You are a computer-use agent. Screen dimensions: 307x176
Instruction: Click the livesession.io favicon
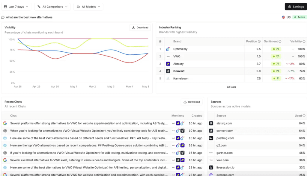pyautogui.click(x=211, y=167)
